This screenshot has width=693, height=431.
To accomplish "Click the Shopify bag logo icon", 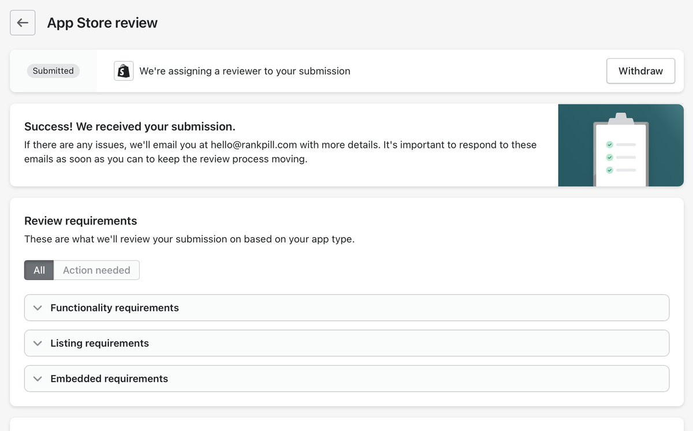I will coord(124,71).
